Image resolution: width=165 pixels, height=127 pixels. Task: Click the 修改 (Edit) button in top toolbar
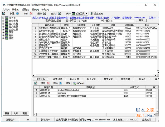pyautogui.click(x=26, y=13)
